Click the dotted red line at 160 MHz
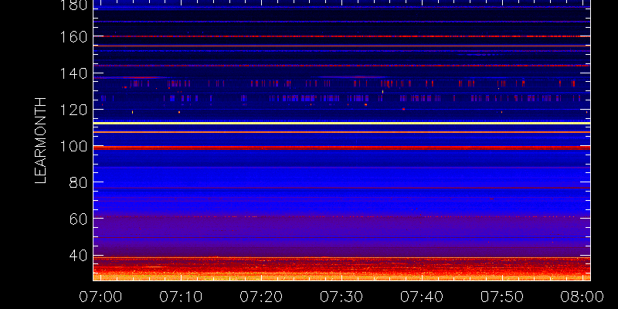Screen dimensions: 618x309 [x=341, y=36]
